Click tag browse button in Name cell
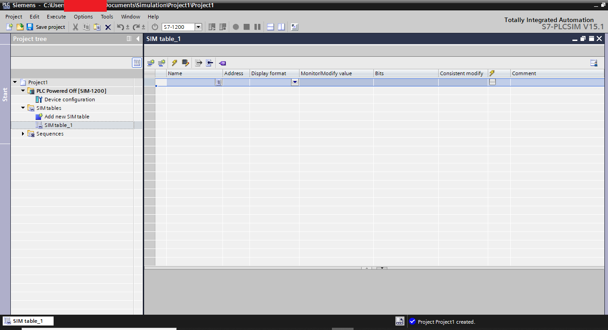Viewport: 608px width, 330px height. click(218, 82)
